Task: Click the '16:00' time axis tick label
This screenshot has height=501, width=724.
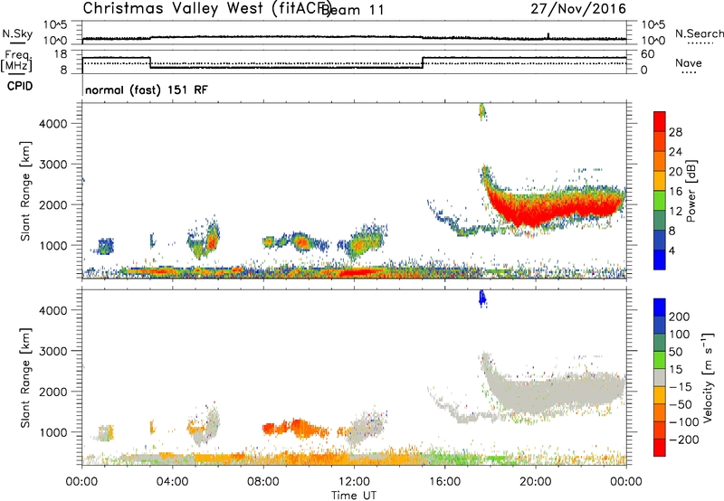Action: pos(445,482)
